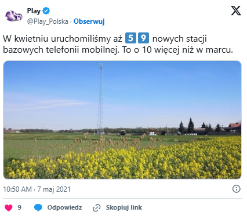The width and height of the screenshot is (247, 216).
Task: Click the blue reply bubble icon
Action: click(x=38, y=208)
